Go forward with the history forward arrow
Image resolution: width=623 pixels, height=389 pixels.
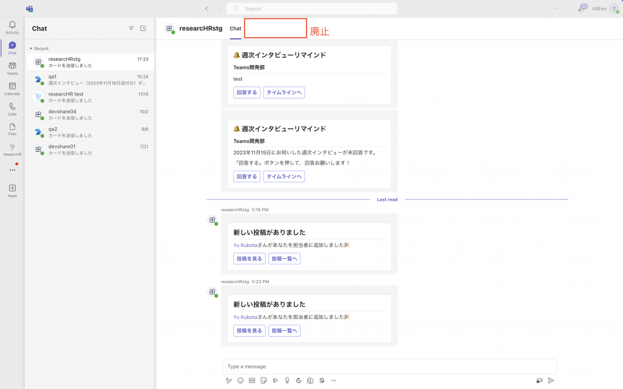[218, 9]
